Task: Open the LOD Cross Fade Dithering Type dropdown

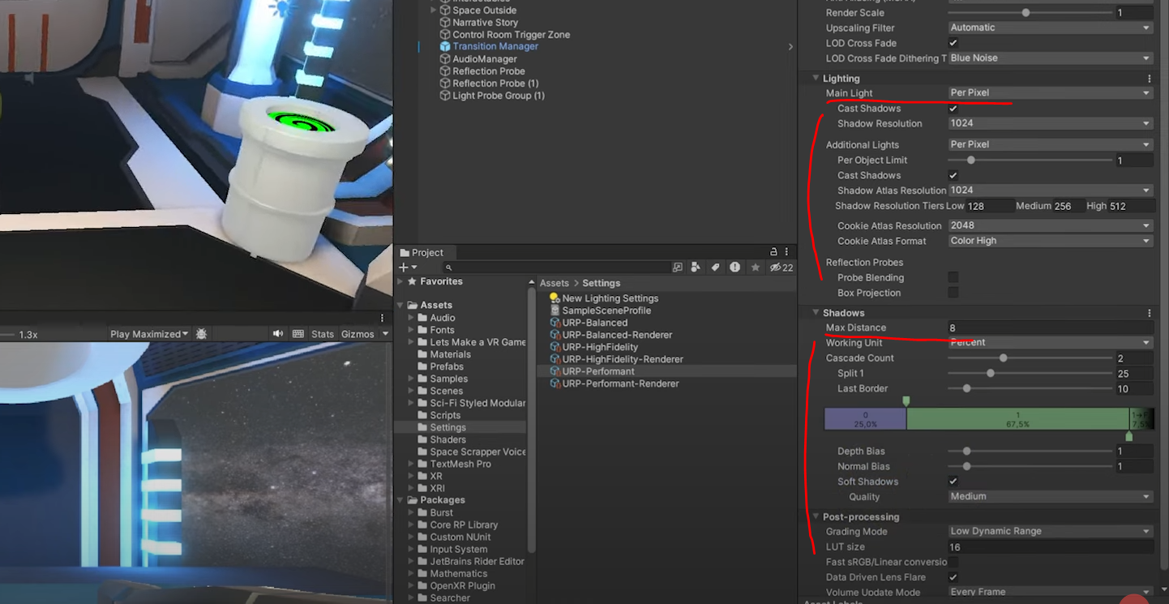Action: (1050, 58)
